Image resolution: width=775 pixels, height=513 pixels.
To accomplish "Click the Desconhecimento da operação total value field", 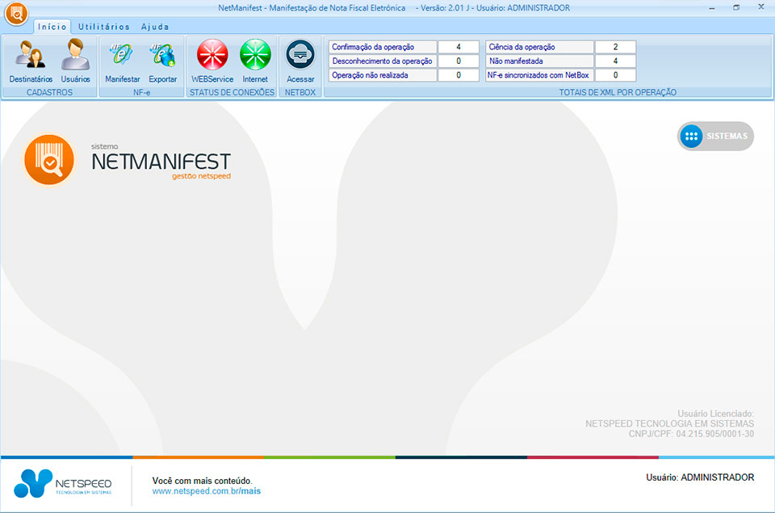I will click(459, 61).
